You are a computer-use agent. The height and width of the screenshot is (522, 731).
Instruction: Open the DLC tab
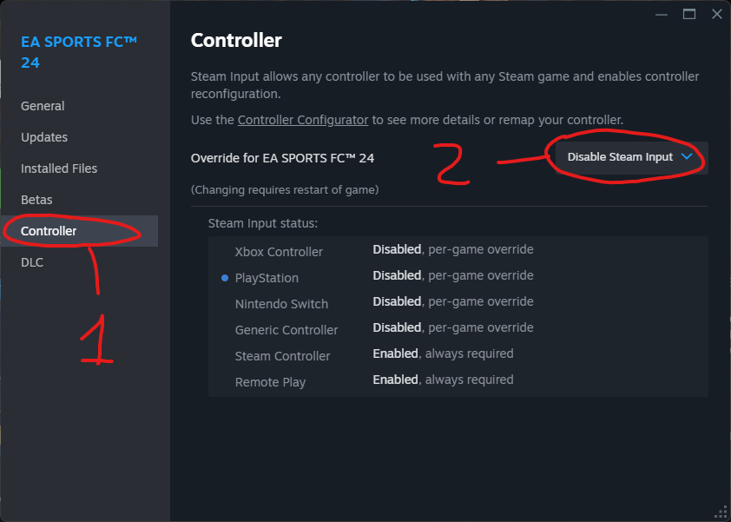pos(32,262)
